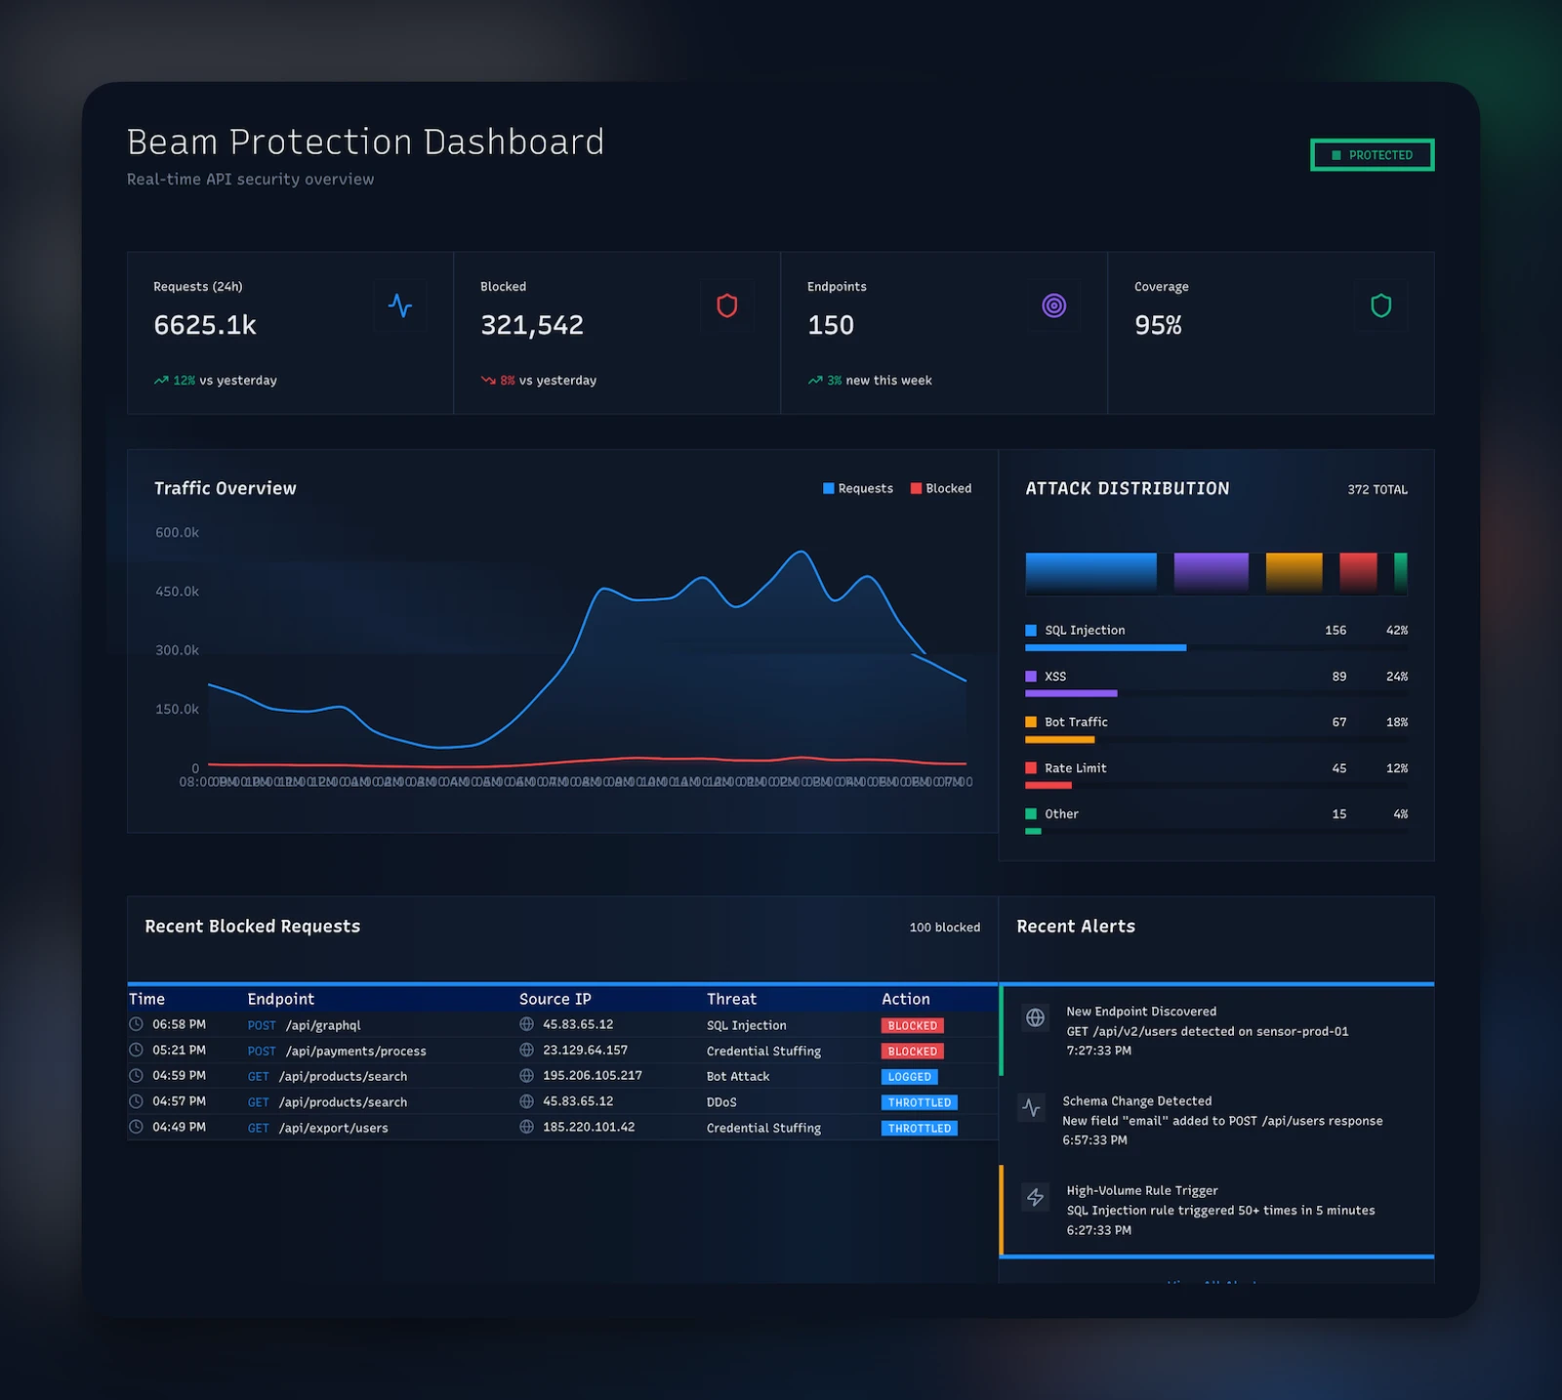1562x1400 pixels.
Task: Click the BLOCKED action badge for /api/graphql
Action: (x=911, y=1025)
